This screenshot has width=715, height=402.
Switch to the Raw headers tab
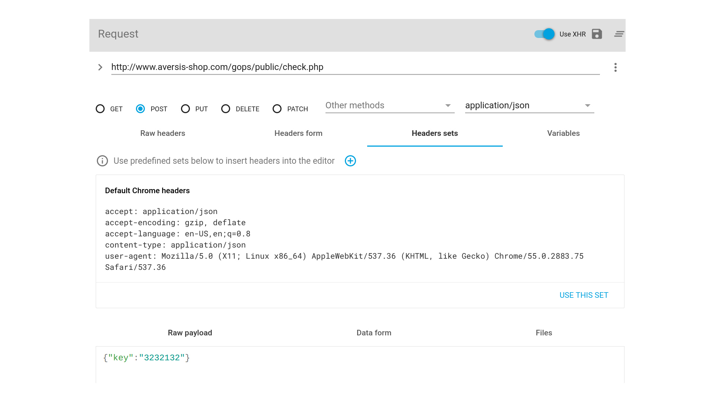click(163, 133)
